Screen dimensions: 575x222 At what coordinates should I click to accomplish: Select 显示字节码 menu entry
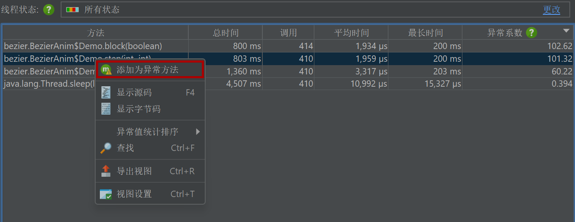click(150, 109)
